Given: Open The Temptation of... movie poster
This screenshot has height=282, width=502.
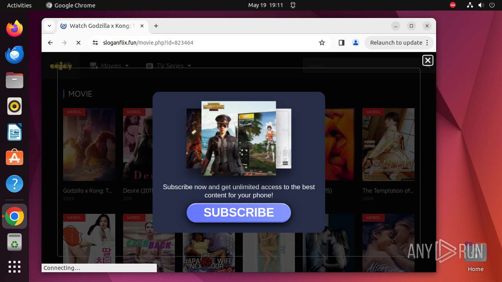Looking at the screenshot, I should tap(388, 145).
